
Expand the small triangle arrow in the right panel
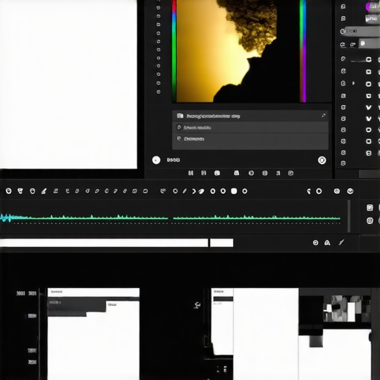353,83
